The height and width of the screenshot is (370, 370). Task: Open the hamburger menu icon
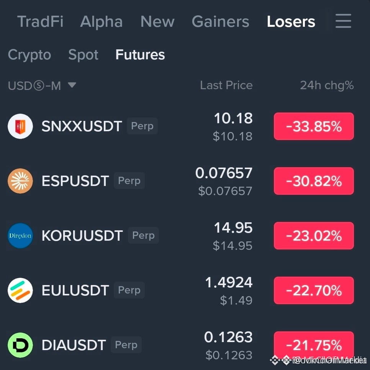point(343,21)
